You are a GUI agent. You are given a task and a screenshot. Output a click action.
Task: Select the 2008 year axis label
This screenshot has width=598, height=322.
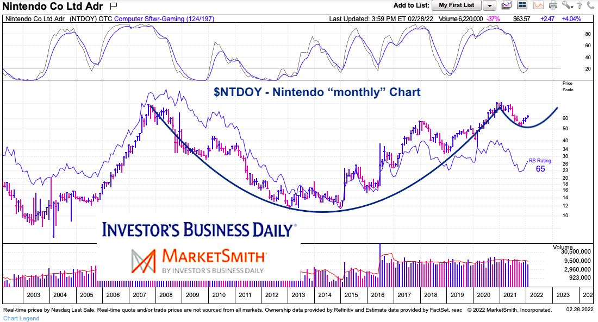point(166,295)
